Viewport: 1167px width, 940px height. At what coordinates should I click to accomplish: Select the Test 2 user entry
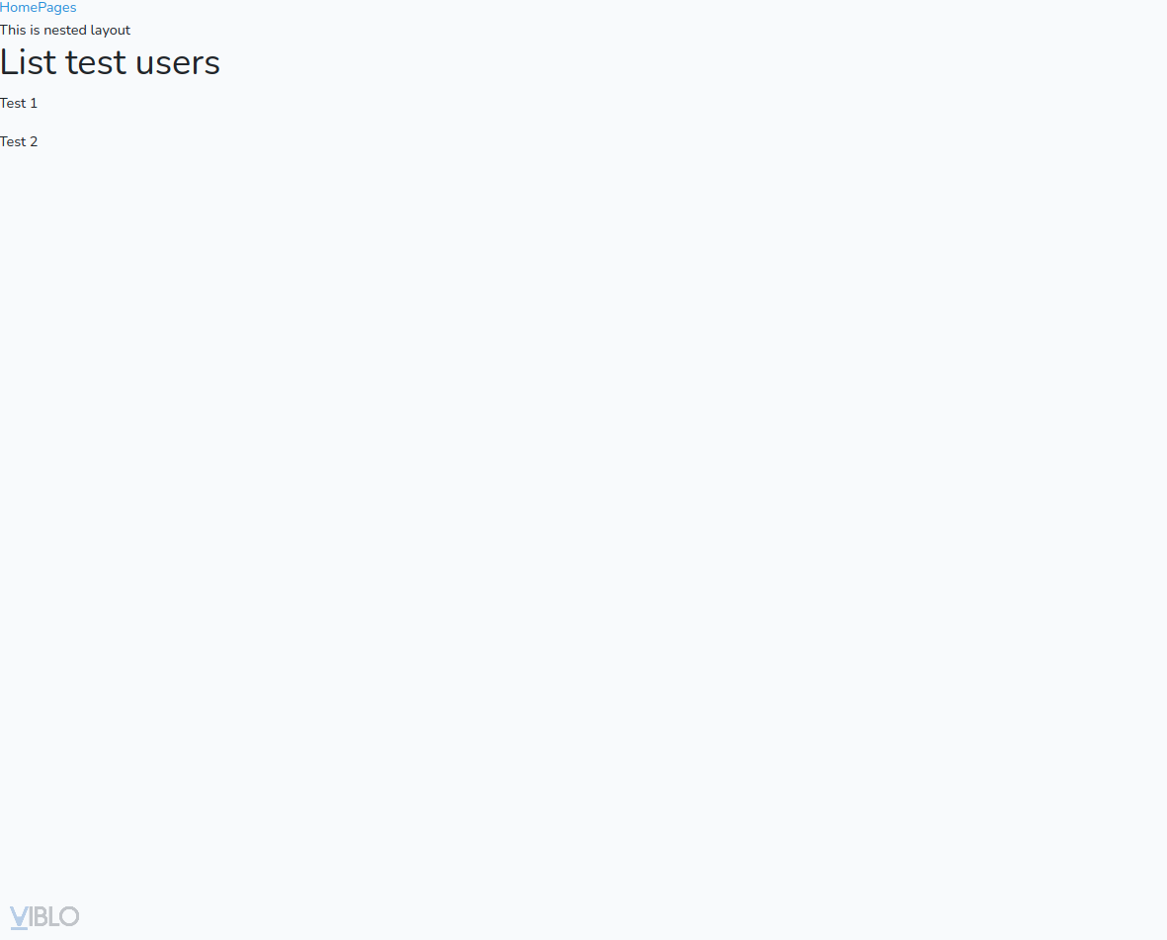point(19,141)
